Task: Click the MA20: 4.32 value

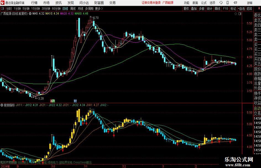Action: (x=67, y=14)
